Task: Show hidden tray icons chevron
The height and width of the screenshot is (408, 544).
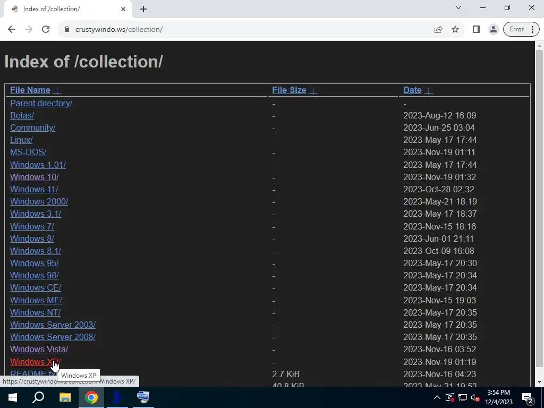Action: 437,397
